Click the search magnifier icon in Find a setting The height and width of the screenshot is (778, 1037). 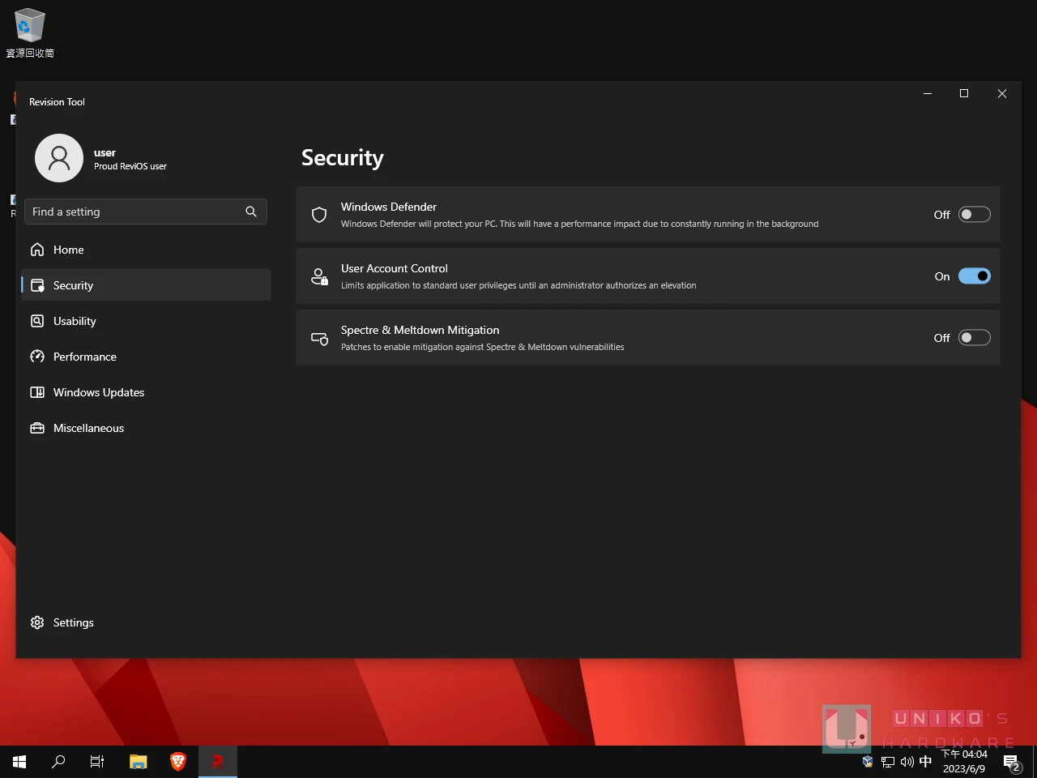[x=251, y=212]
